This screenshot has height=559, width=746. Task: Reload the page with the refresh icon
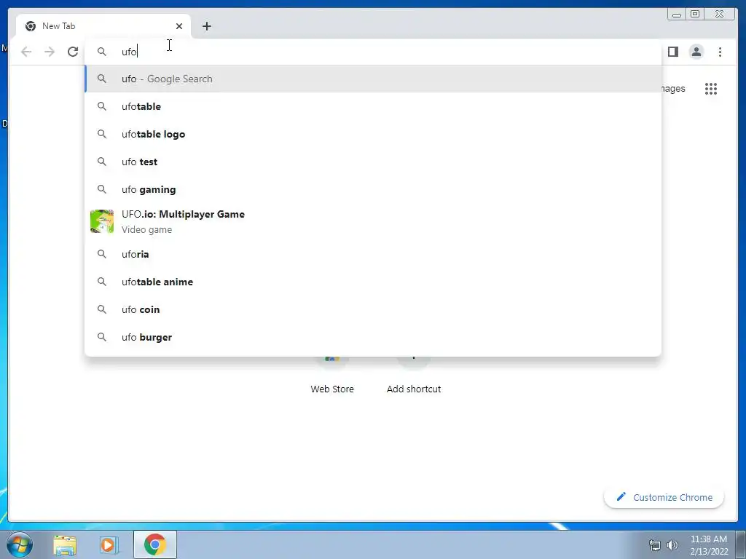[x=73, y=52]
